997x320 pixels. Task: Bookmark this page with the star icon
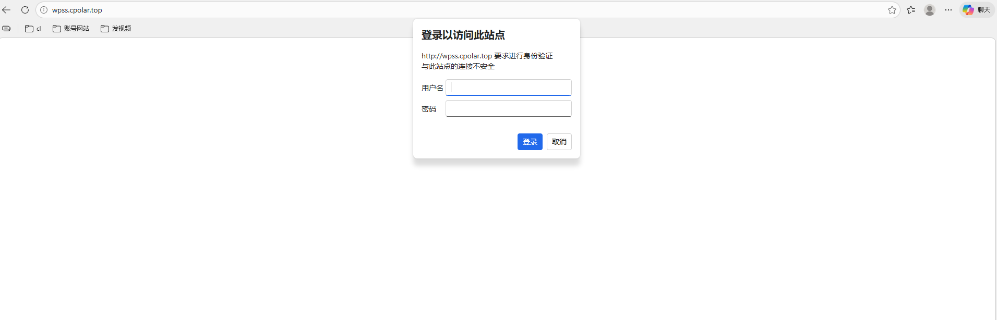click(x=892, y=10)
